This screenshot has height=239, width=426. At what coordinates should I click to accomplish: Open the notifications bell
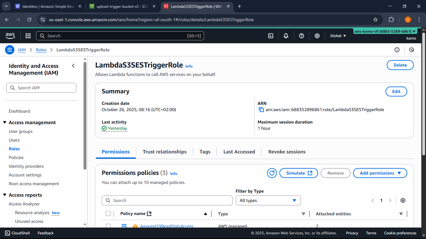pyautogui.click(x=286, y=36)
